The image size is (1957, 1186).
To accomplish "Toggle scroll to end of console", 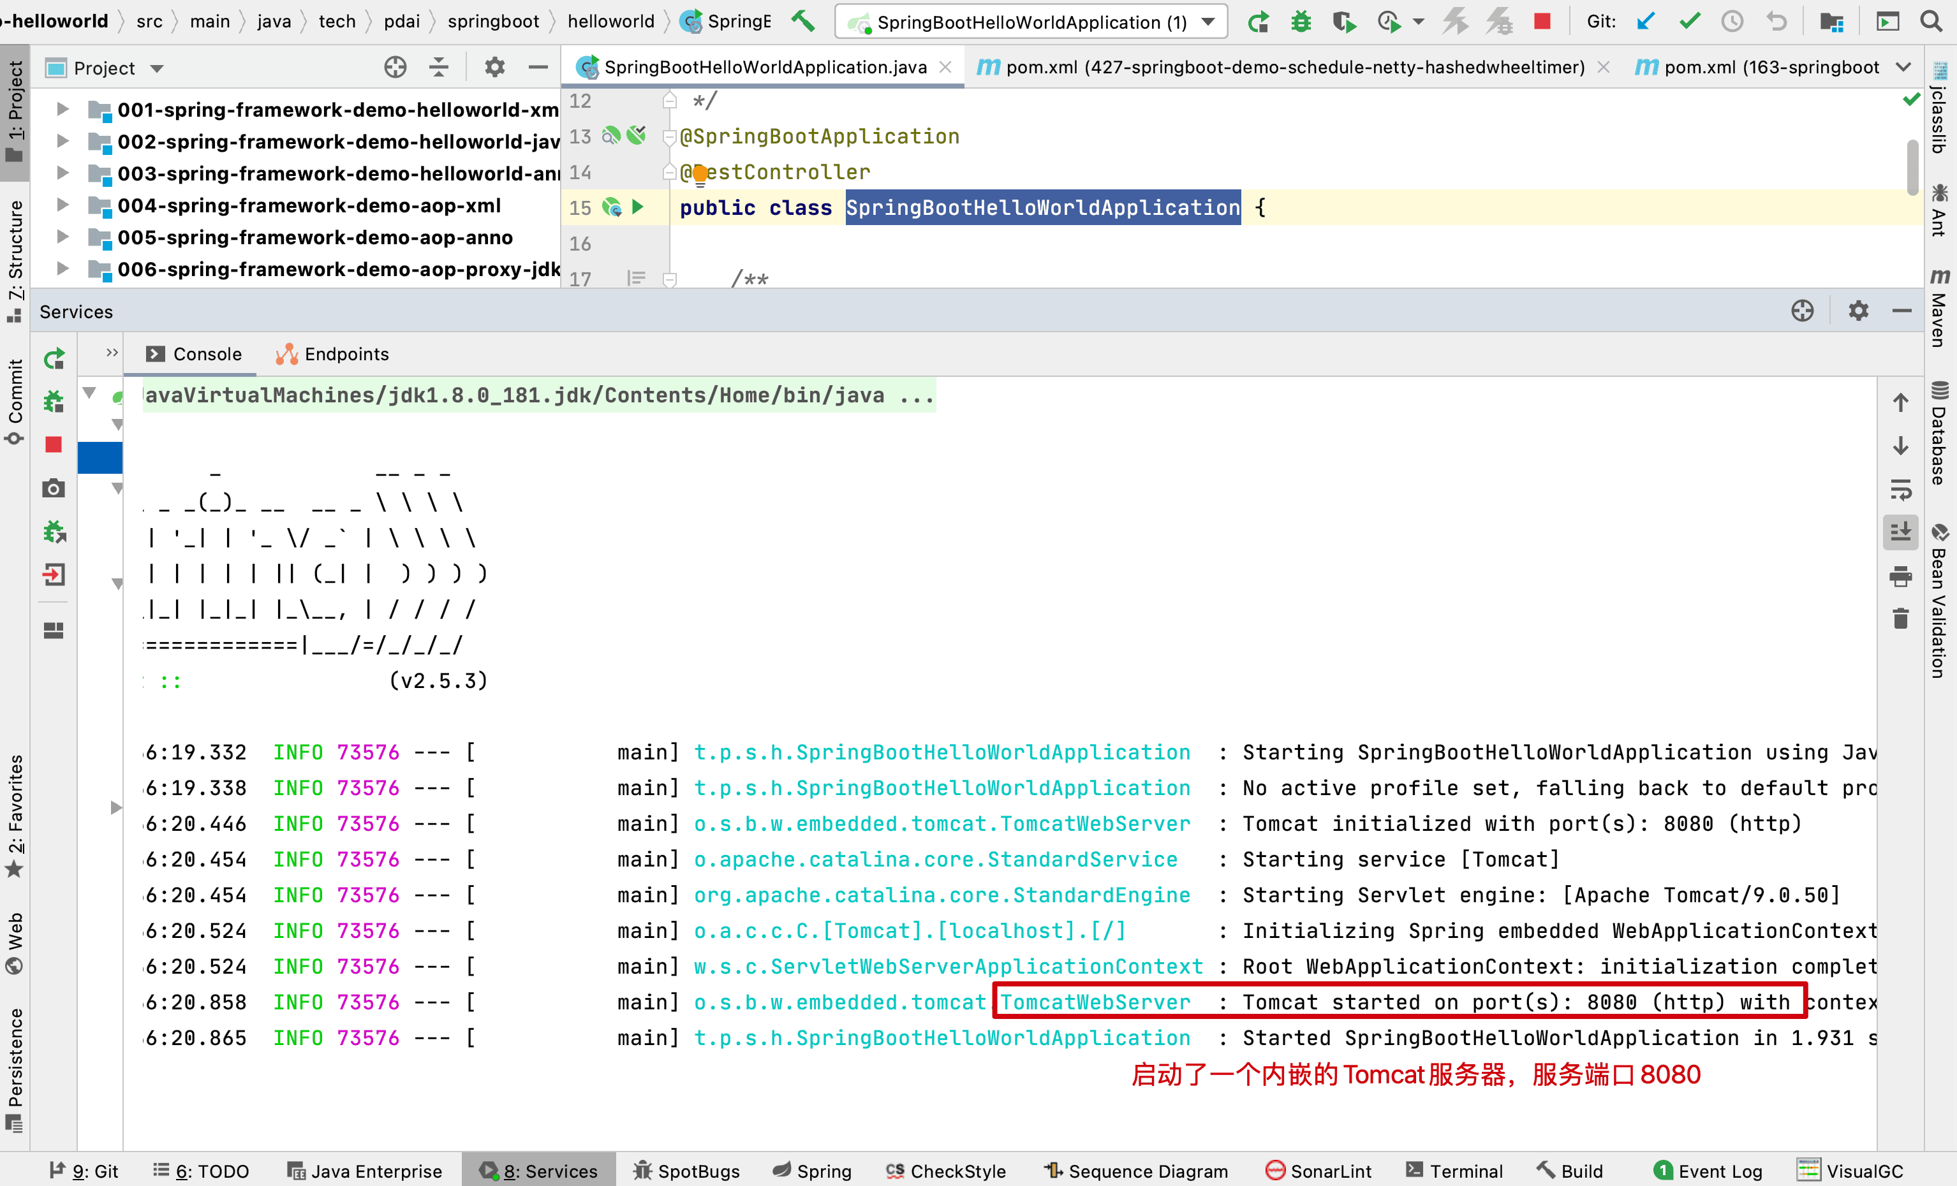I will click(x=1900, y=531).
